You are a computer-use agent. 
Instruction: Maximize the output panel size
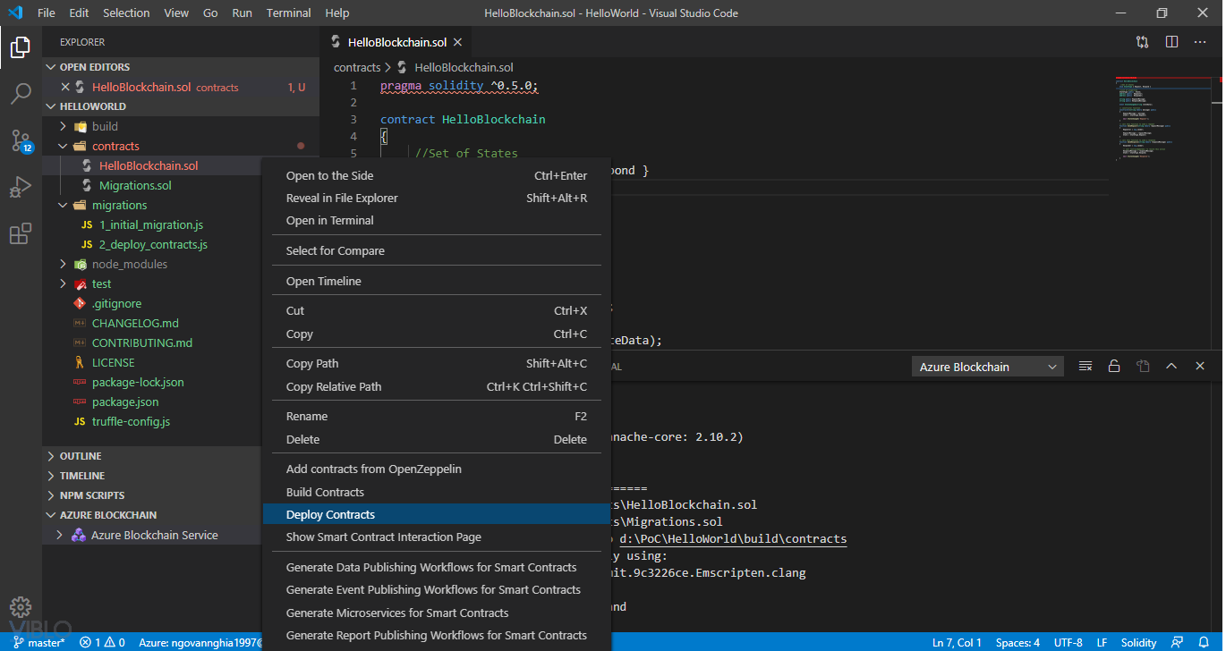(1171, 367)
